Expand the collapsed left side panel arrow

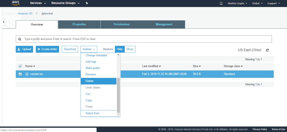[x=3, y=22]
